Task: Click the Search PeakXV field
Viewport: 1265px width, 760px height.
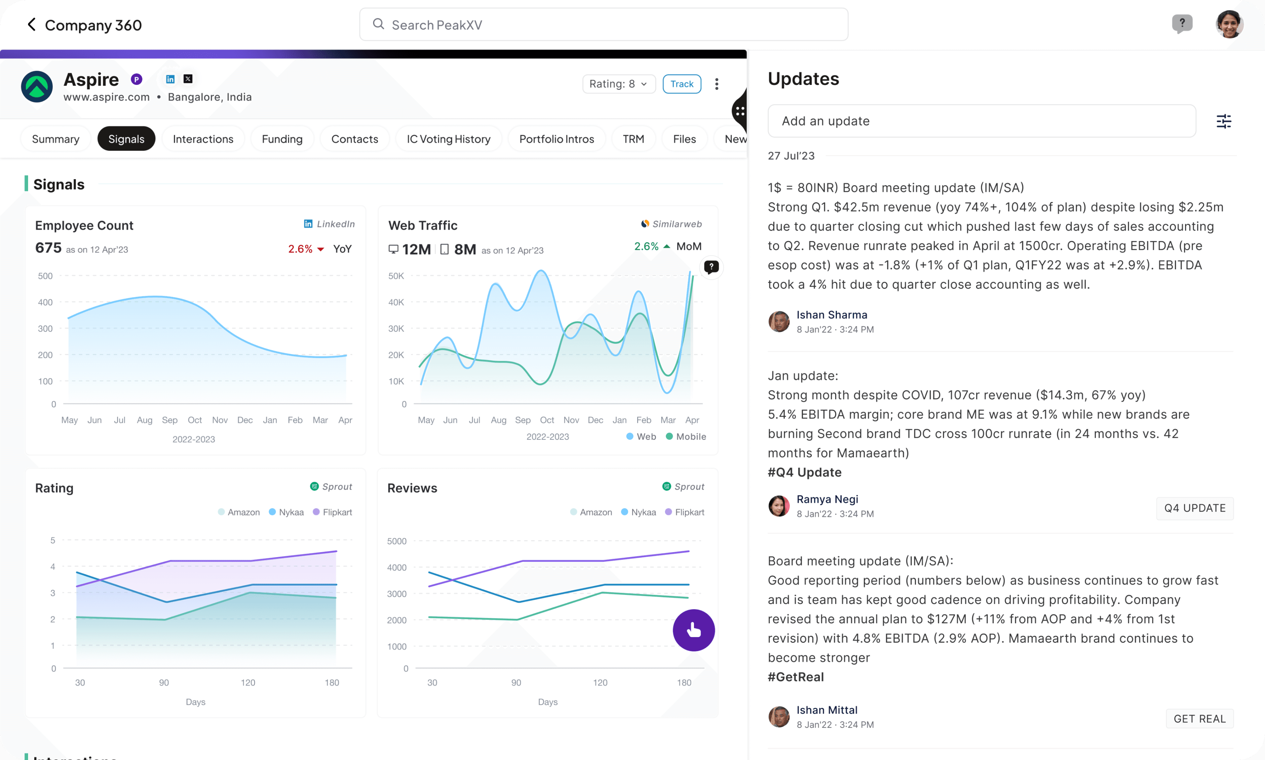Action: pyautogui.click(x=603, y=24)
